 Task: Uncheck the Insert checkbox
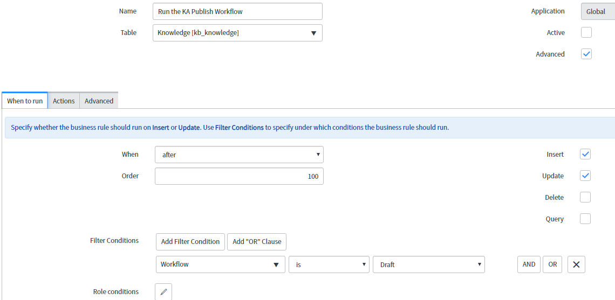click(585, 154)
